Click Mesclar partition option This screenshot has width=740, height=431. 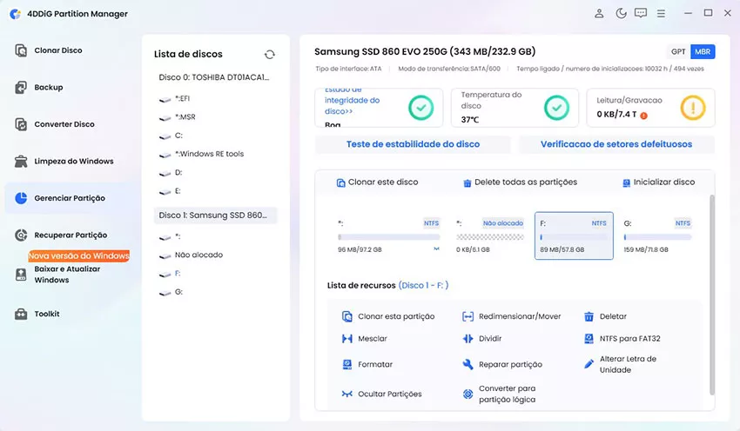tap(364, 339)
